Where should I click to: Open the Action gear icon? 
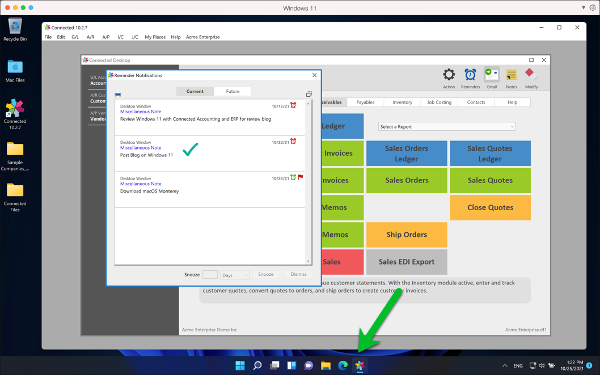pos(449,75)
